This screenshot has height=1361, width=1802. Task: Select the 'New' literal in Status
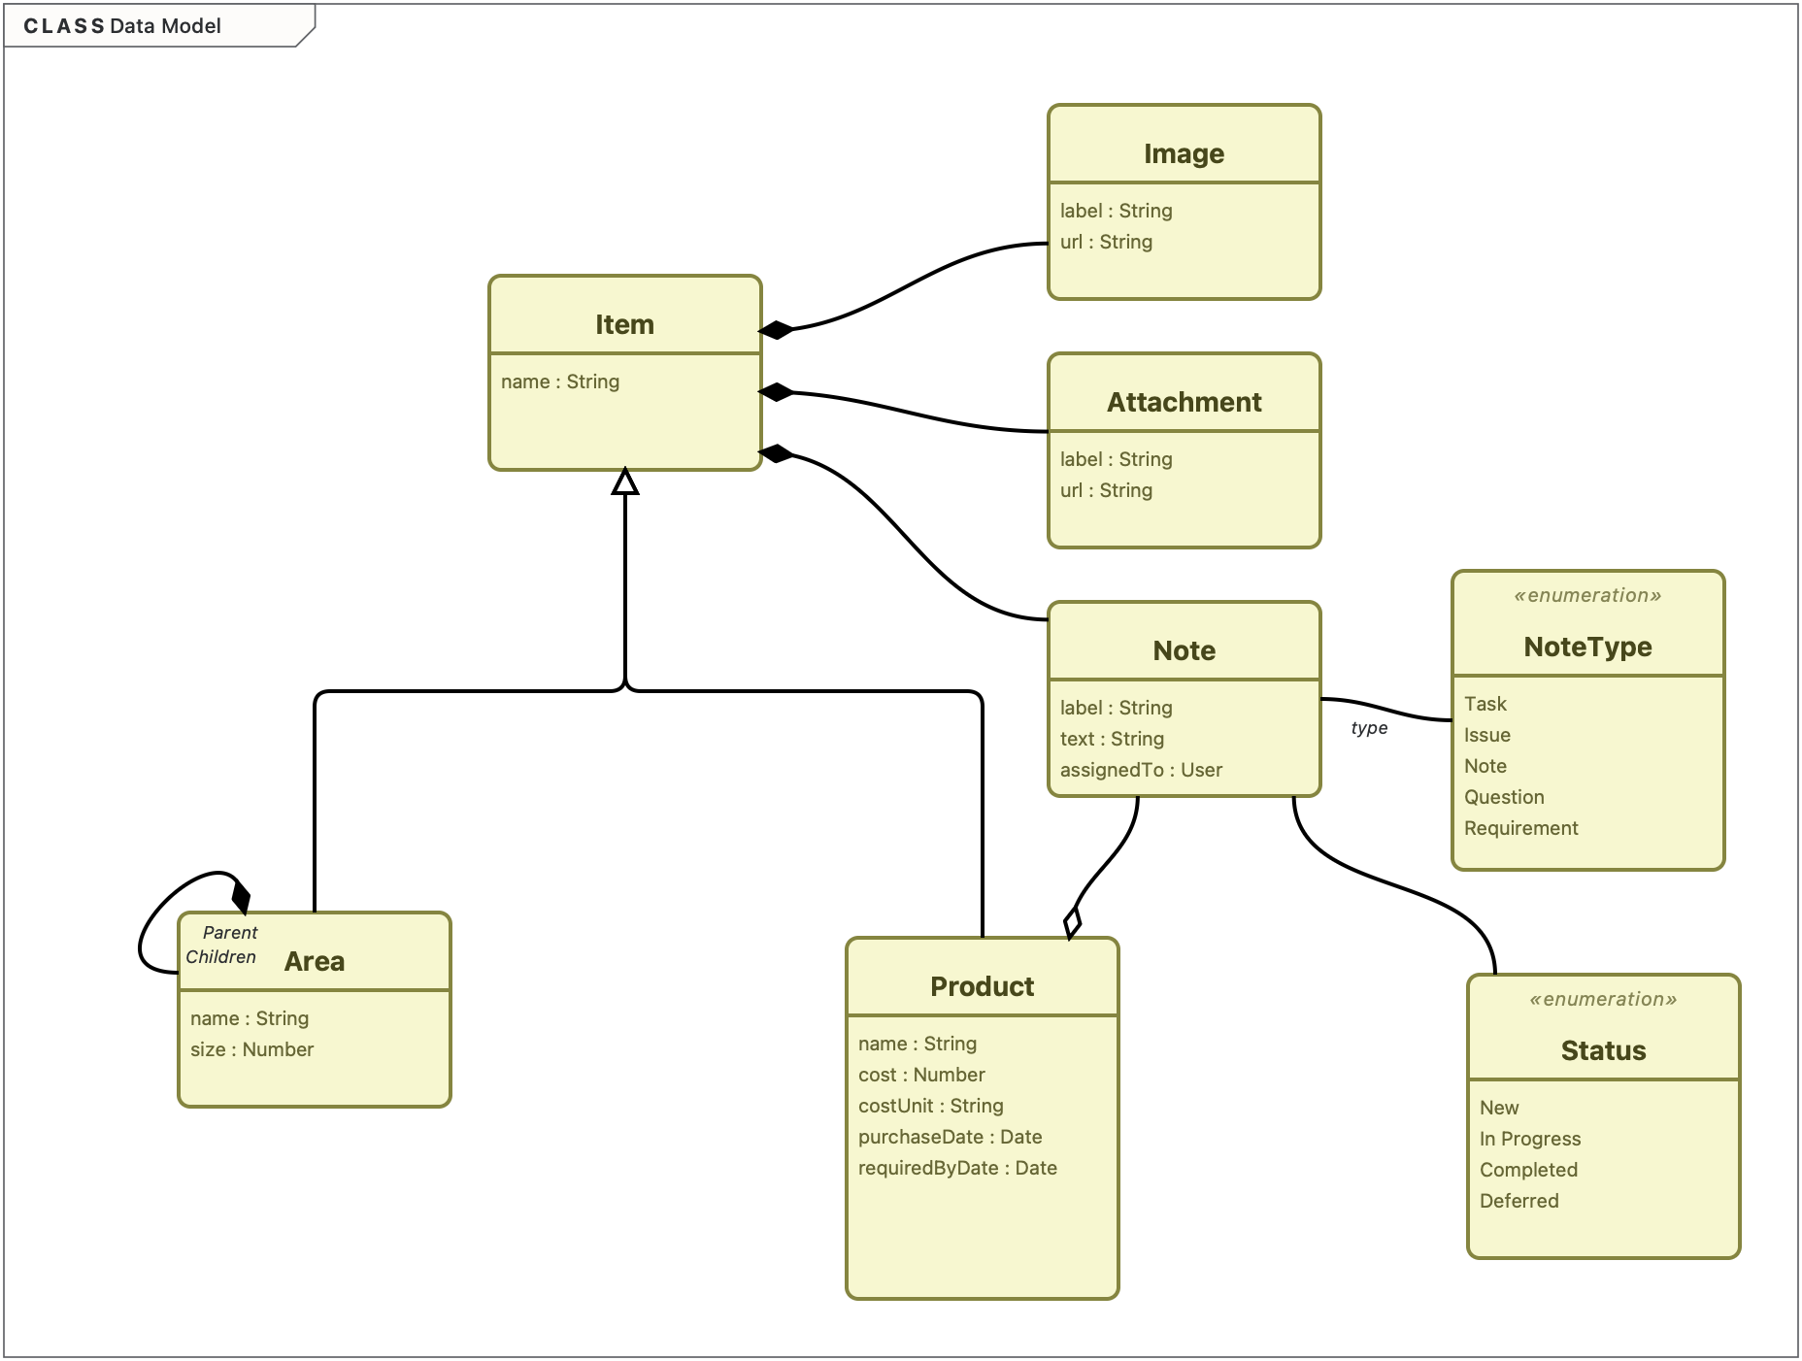point(1499,1108)
